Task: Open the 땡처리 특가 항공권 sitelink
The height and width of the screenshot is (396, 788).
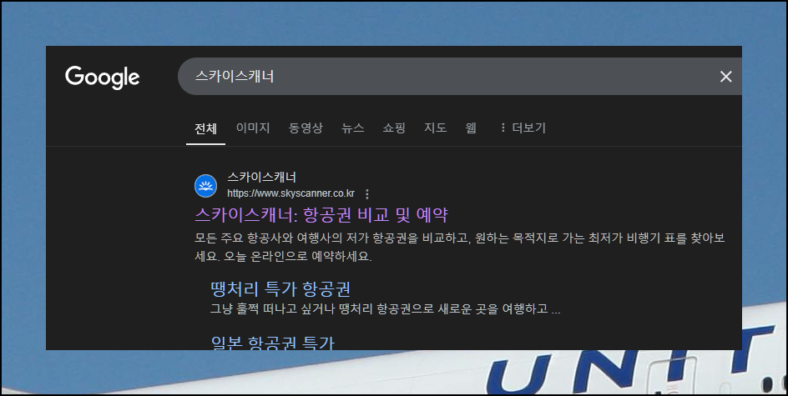Action: (280, 289)
